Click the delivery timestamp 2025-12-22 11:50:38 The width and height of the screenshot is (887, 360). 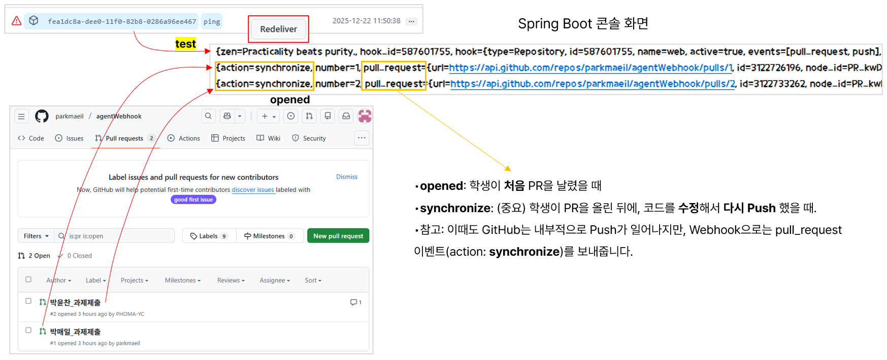pyautogui.click(x=366, y=21)
